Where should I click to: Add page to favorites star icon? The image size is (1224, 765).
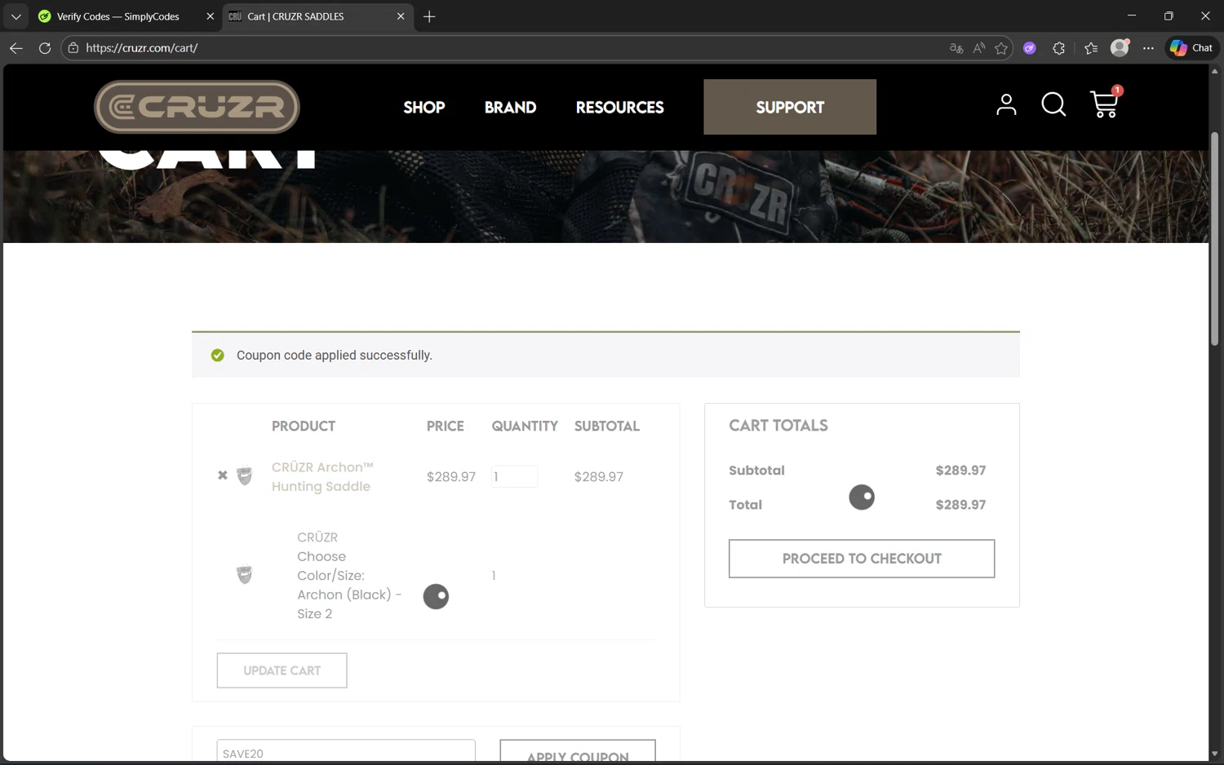1001,48
